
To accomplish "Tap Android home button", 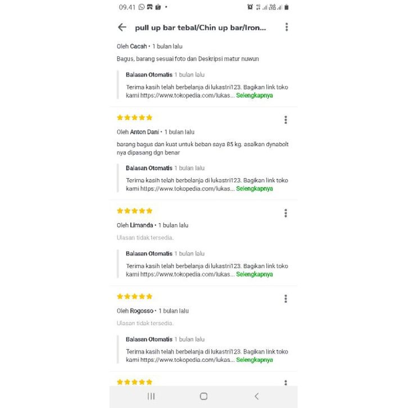I will click(x=203, y=396).
